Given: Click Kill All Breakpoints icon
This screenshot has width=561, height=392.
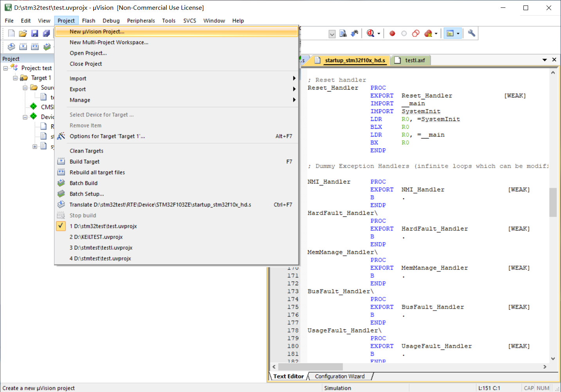Looking at the screenshot, I should (428, 34).
